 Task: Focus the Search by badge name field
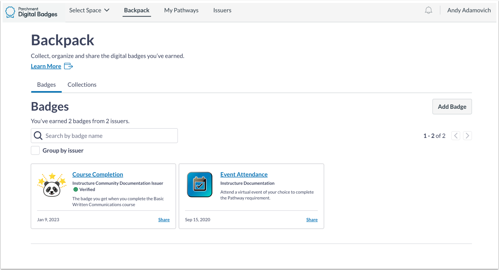(104, 136)
